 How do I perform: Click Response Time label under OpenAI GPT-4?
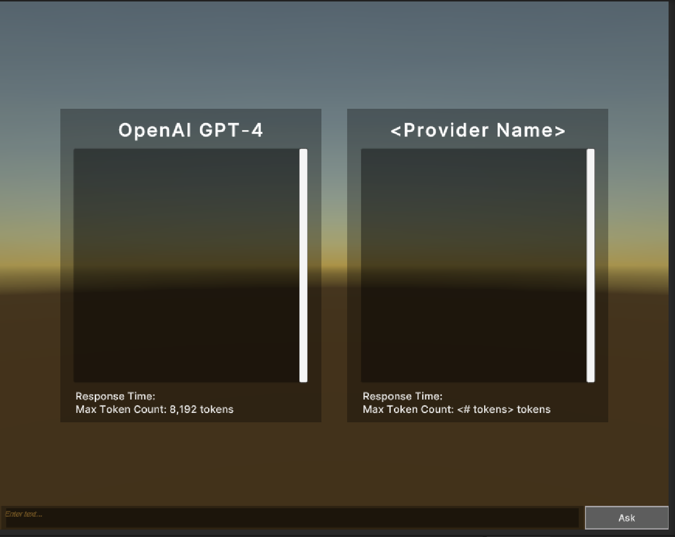(x=115, y=396)
